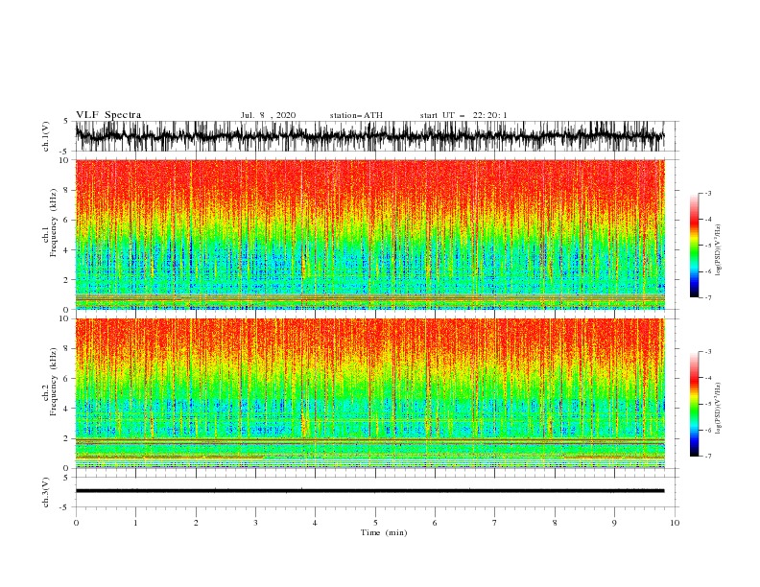Click the time axis tick label "3"
The width and height of the screenshot is (760, 587).
tap(255, 523)
